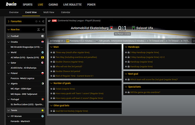The image size is (195, 125).
Task: Click Salavat Ufa jersey icon
Action: coord(133,28)
